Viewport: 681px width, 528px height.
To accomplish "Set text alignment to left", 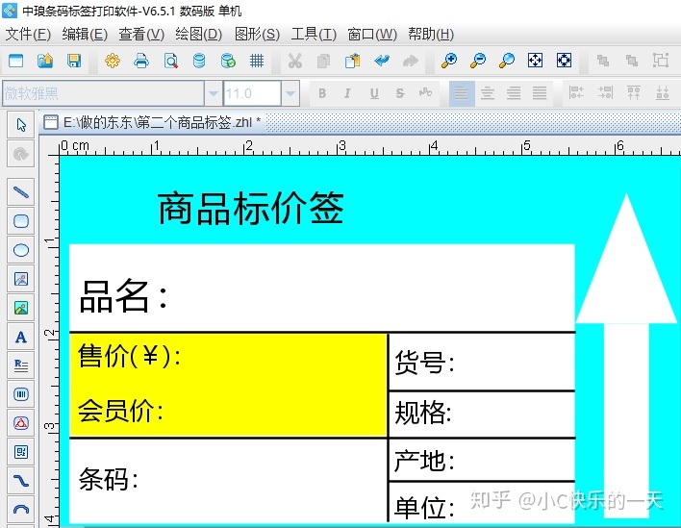I will click(x=462, y=93).
